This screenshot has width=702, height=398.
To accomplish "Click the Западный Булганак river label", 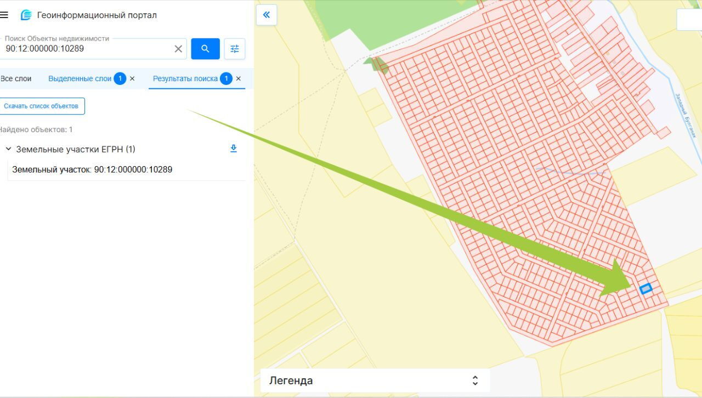I will 686,115.
